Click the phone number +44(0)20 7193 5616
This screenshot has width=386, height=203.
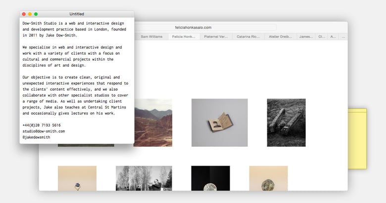[42, 125]
